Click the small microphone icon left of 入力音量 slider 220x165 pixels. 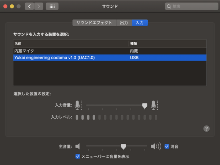tap(77, 105)
